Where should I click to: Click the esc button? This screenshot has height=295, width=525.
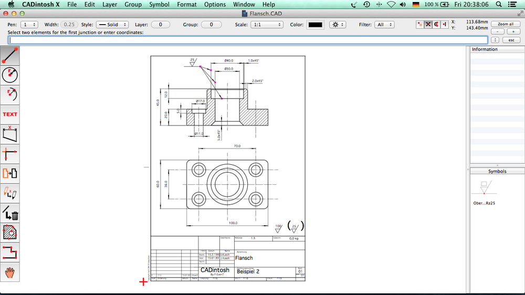(511, 40)
